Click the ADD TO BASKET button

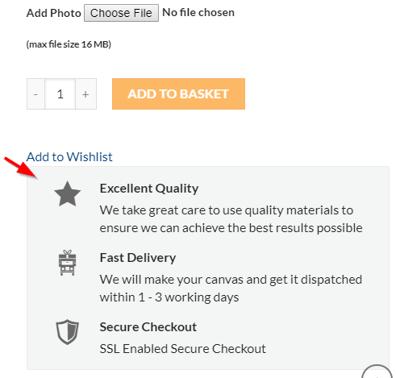[x=178, y=93]
